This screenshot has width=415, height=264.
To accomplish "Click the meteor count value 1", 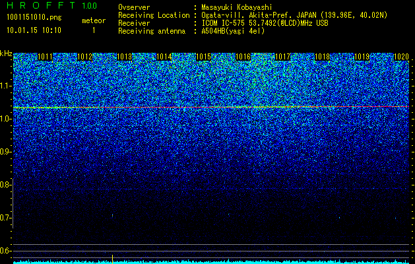I will [94, 30].
